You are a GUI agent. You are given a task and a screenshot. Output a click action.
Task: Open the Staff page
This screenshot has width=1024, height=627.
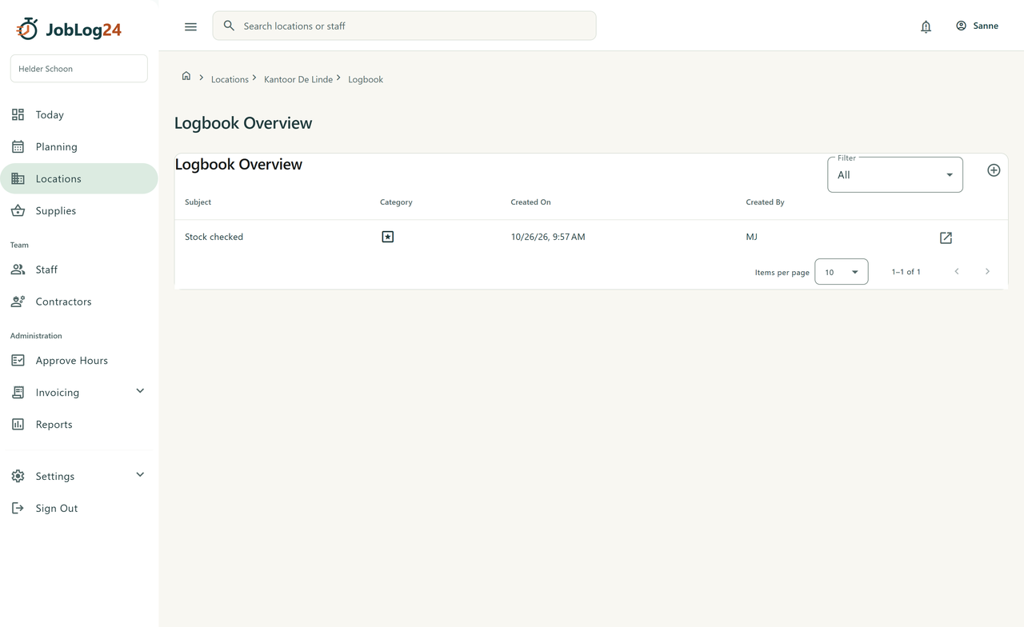coord(79,270)
